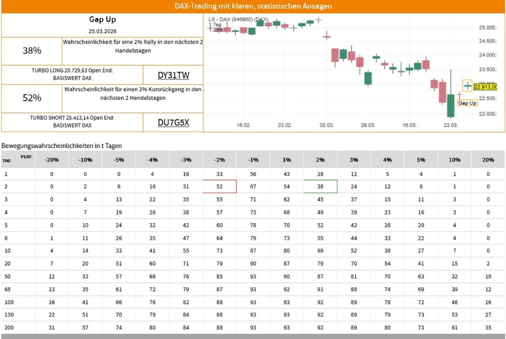This screenshot has height=339, width=506.
Task: Open the DU7G5X turbo short link
Action: 173,123
